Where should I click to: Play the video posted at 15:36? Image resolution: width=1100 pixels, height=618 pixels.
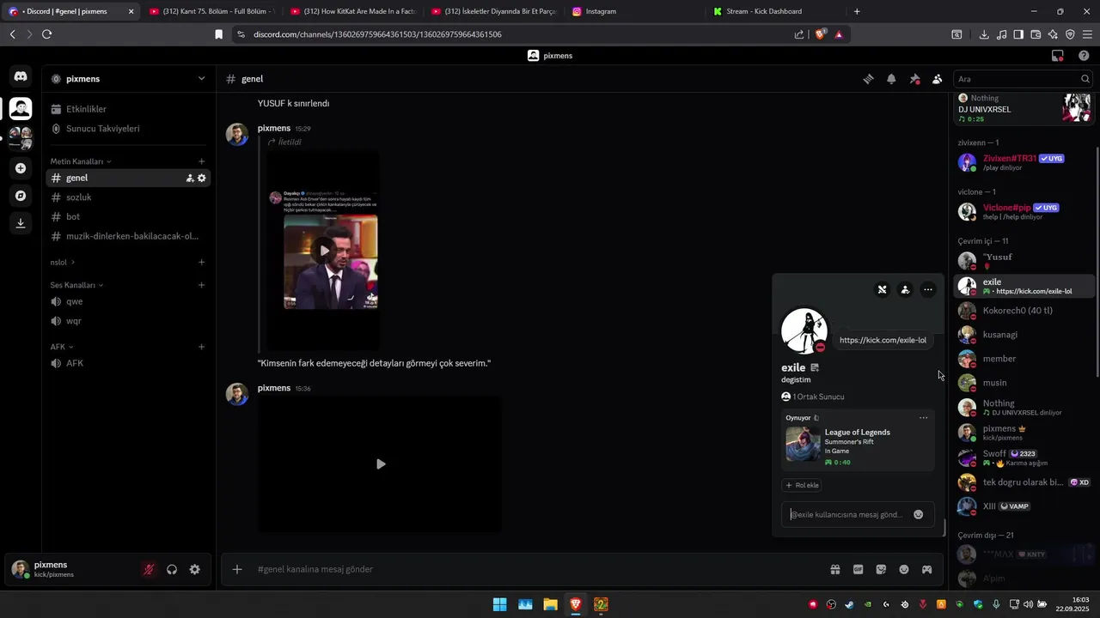(380, 464)
